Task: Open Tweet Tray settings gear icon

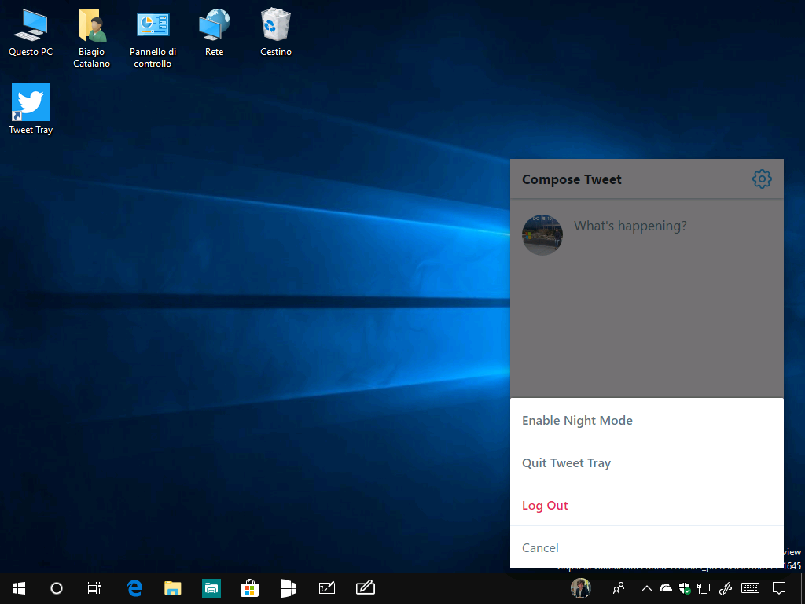Action: (x=761, y=179)
